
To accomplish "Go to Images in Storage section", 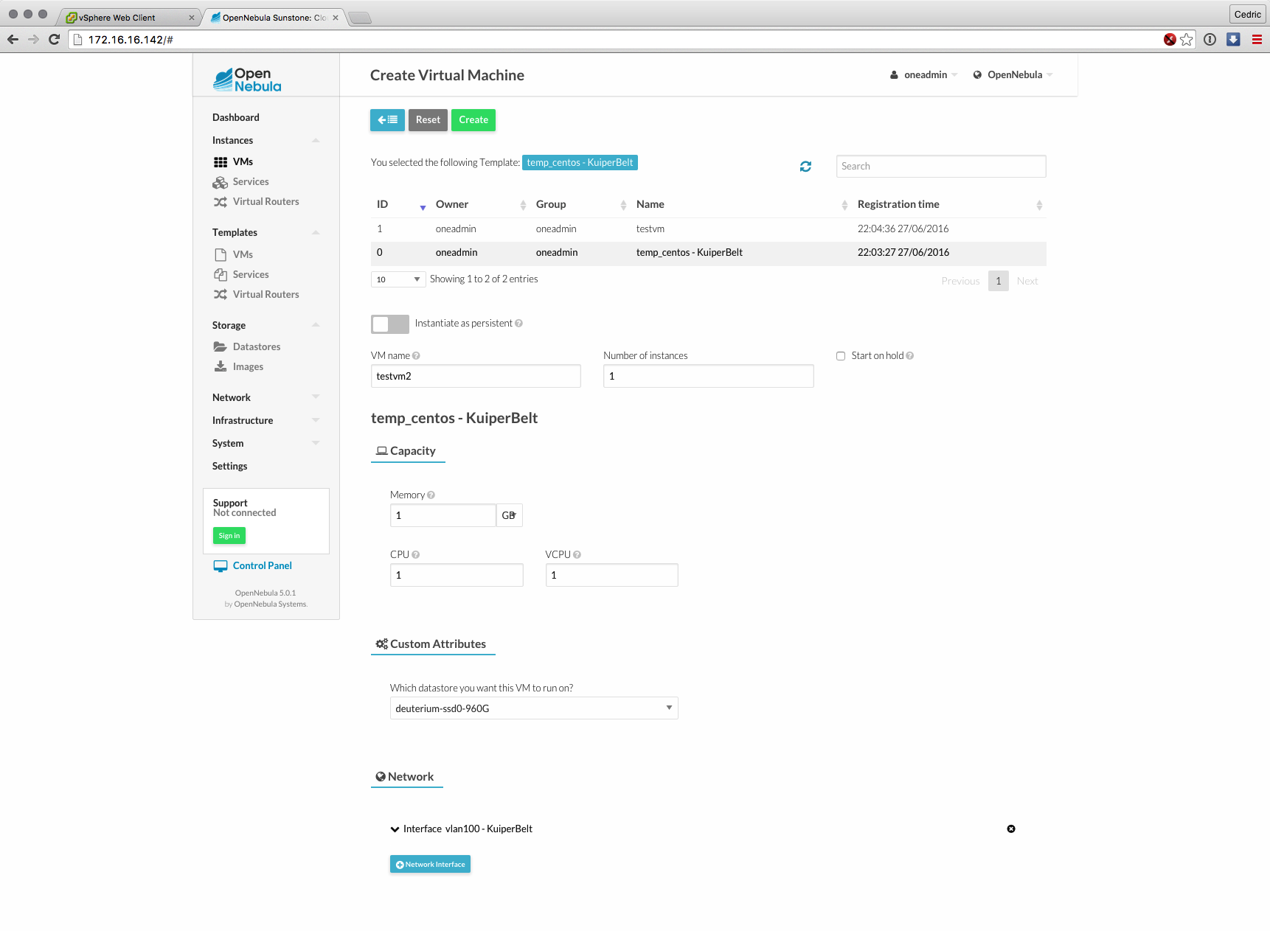I will [x=248, y=366].
